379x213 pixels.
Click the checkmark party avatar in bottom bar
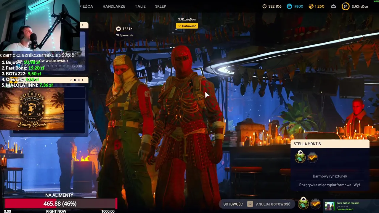[316, 204]
